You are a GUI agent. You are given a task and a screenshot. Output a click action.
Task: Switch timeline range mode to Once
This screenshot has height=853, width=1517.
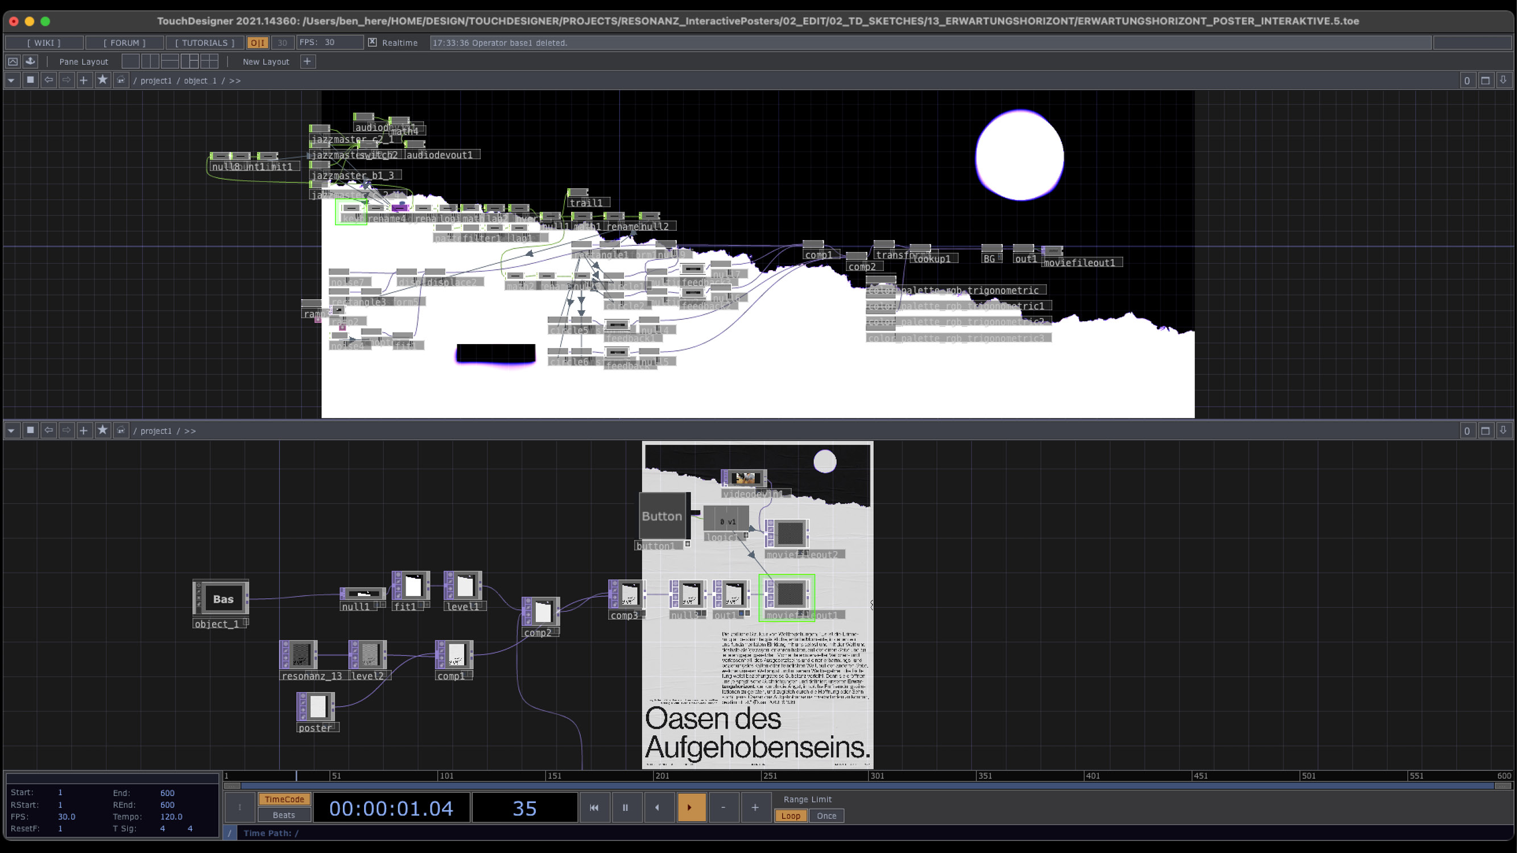point(826,816)
